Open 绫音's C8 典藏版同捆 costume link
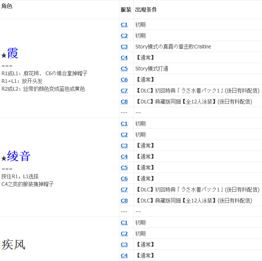The width and height of the screenshot is (262, 261). coord(124,201)
